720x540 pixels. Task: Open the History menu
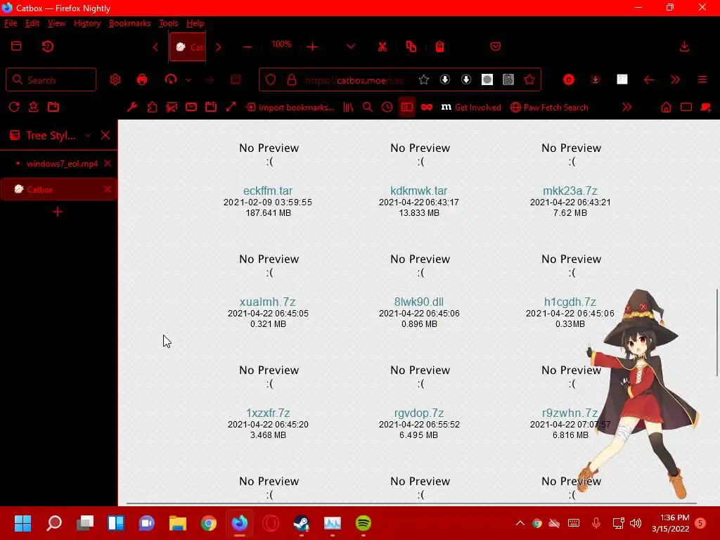[x=87, y=23]
